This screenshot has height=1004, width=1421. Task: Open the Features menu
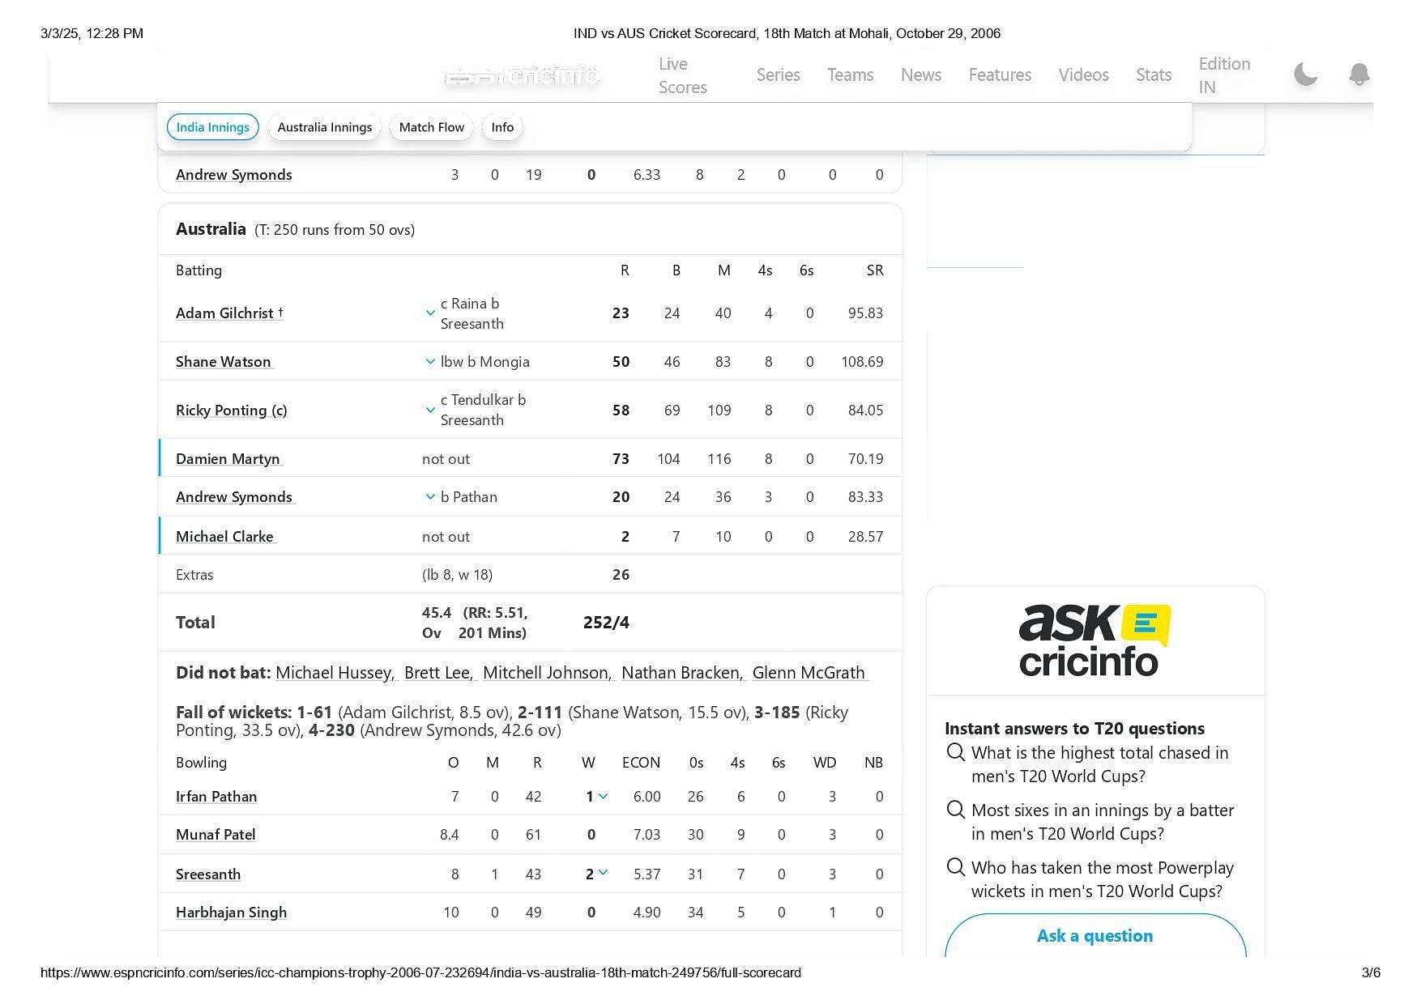click(1000, 74)
